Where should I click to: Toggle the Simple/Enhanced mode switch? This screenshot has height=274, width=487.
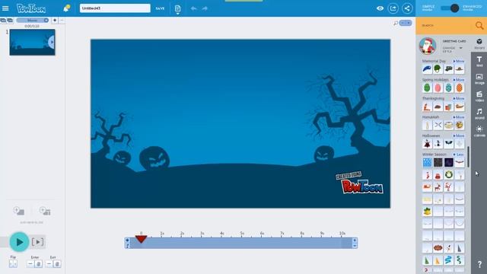pyautogui.click(x=450, y=8)
